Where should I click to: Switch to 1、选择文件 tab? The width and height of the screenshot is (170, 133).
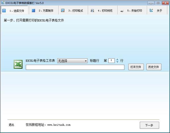tap(14, 10)
